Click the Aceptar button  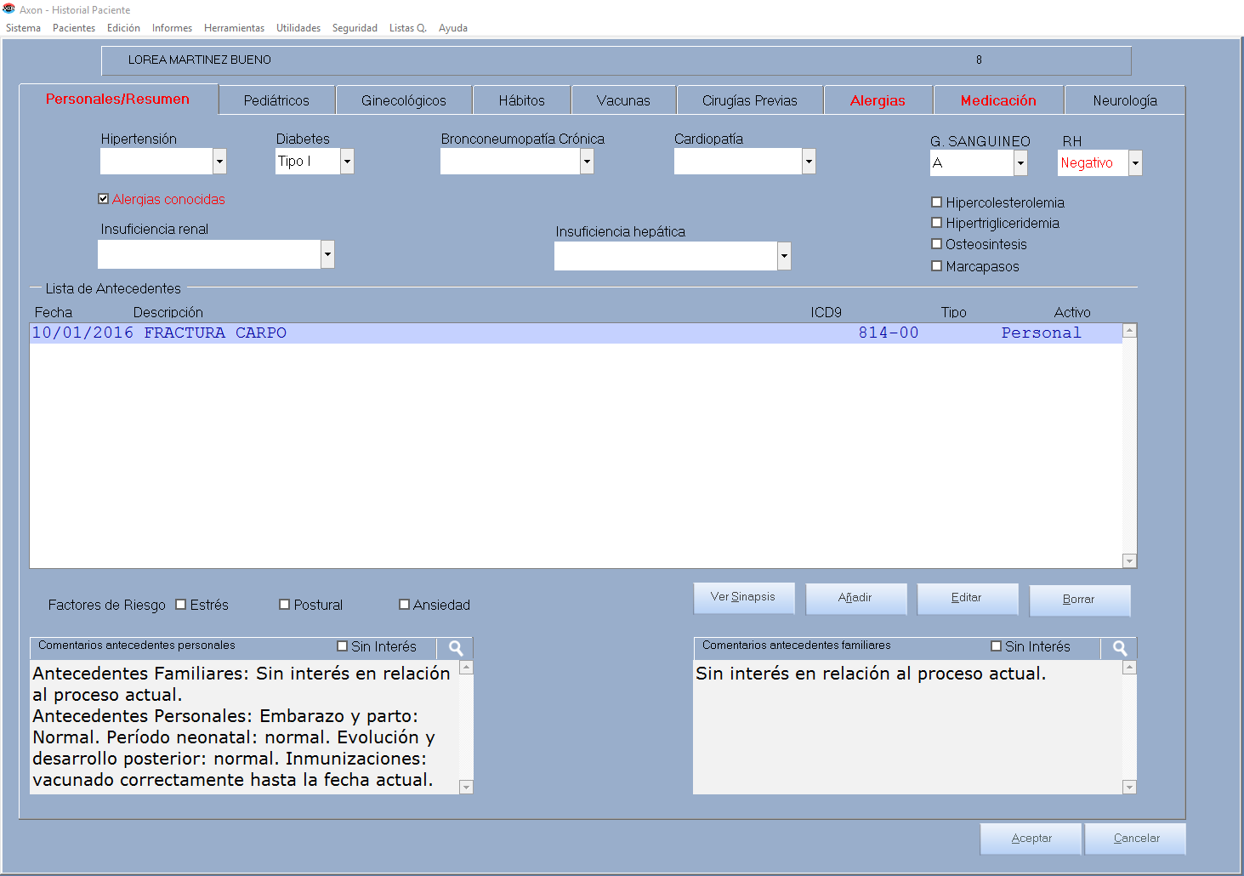[1031, 839]
